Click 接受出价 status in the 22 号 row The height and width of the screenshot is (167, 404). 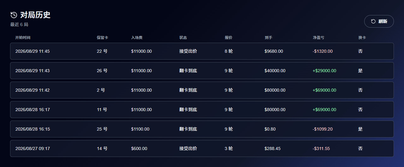[x=188, y=51]
